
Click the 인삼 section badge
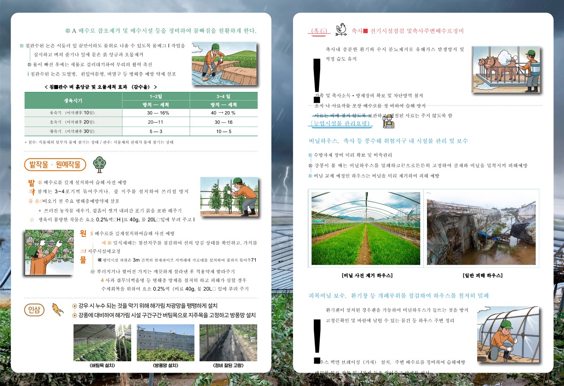click(x=34, y=310)
